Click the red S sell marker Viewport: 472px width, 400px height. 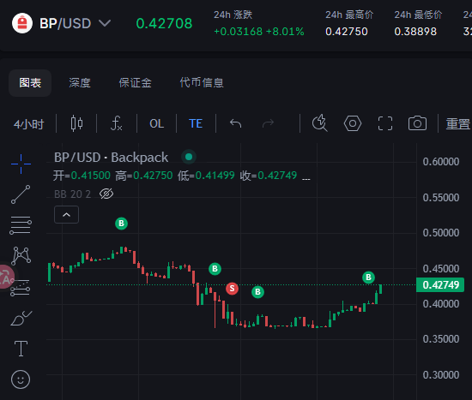tap(232, 289)
